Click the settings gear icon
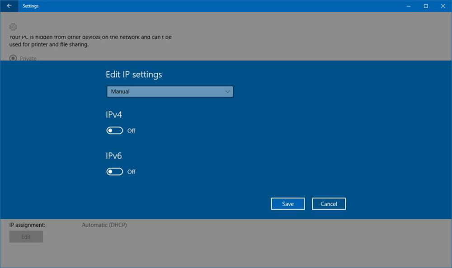Viewport: 452px width, 268px height. (x=13, y=27)
